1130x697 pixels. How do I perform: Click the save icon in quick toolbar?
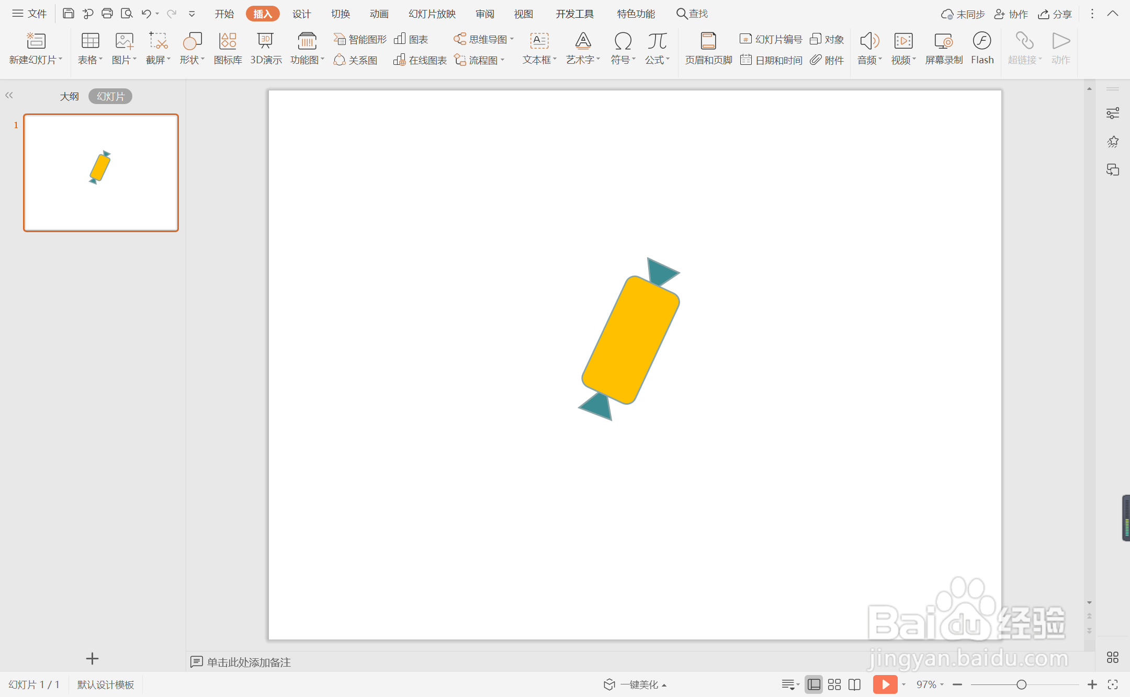tap(68, 14)
